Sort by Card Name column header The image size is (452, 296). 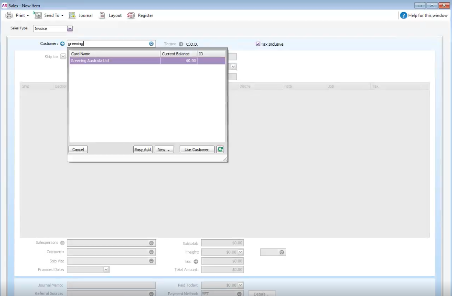tap(115, 54)
